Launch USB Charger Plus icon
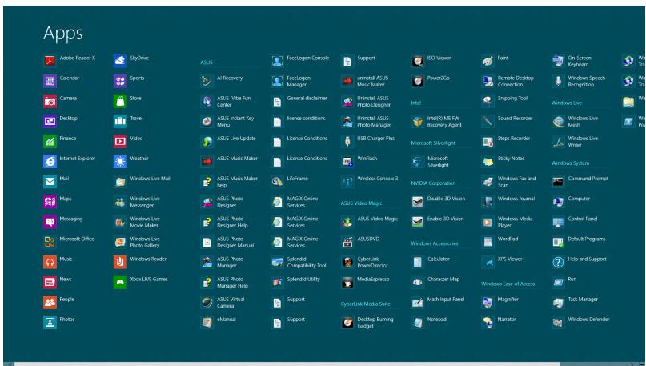 coord(347,142)
